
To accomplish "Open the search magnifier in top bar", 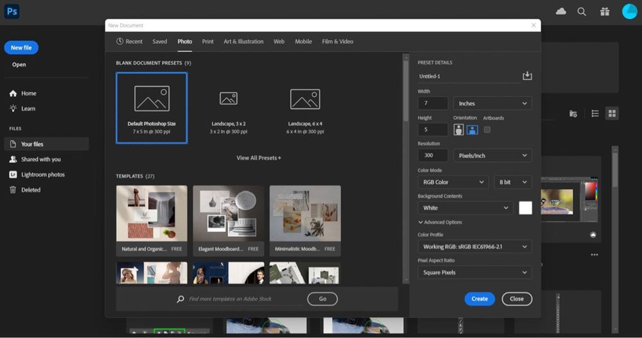I will click(x=582, y=12).
